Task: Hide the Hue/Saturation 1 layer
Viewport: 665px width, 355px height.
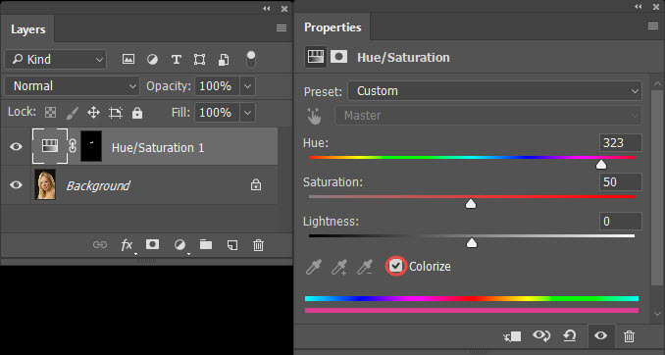Action: [x=16, y=147]
